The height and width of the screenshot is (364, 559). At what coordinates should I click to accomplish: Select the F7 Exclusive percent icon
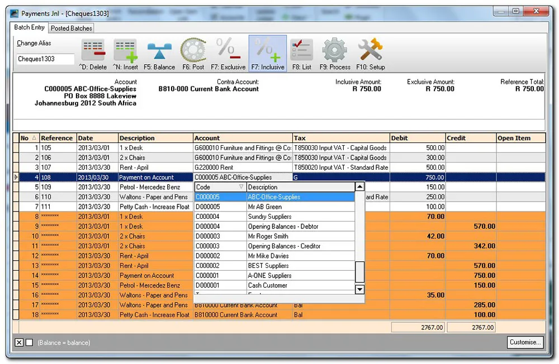[228, 51]
